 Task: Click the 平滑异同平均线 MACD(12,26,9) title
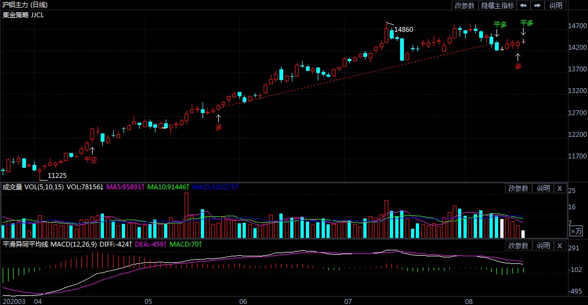[x=49, y=244]
